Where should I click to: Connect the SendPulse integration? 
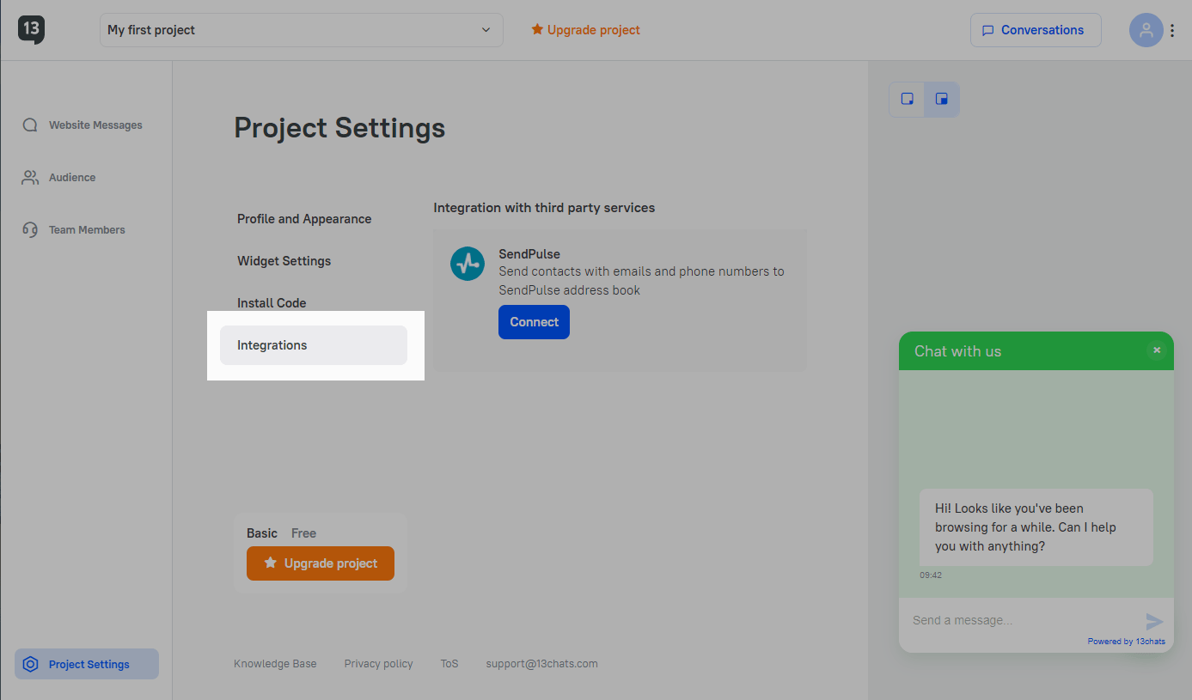pos(534,322)
